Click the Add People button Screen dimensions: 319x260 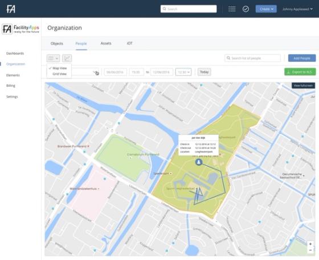tap(302, 58)
